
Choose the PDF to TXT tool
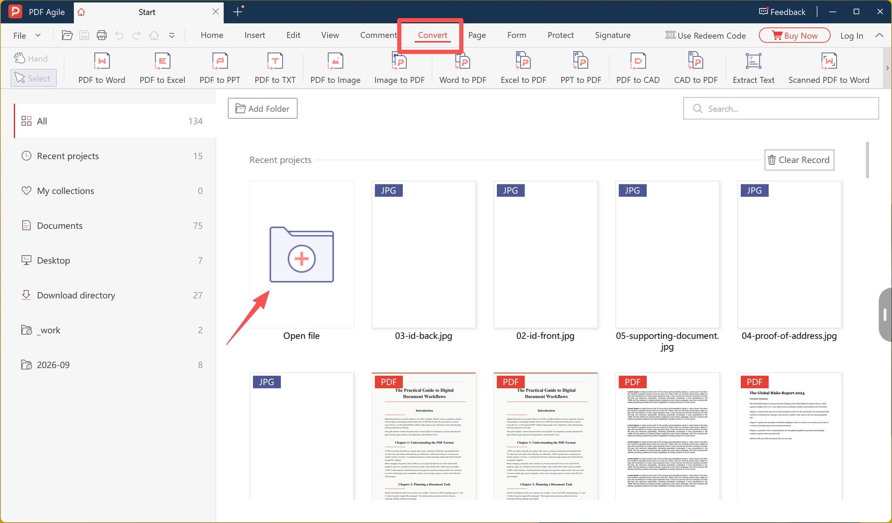275,68
